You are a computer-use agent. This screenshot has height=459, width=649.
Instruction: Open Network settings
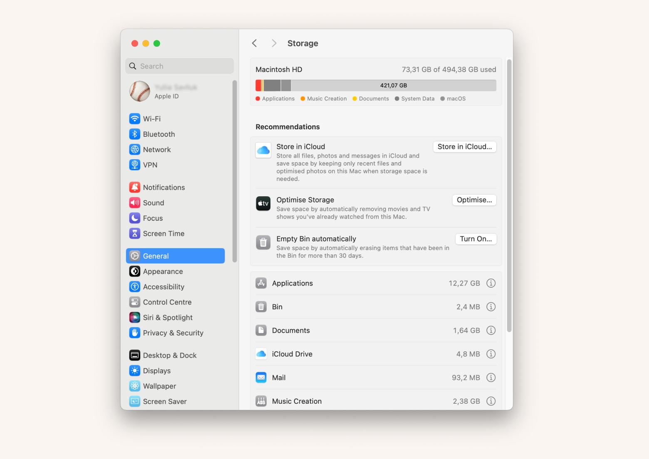tap(156, 149)
